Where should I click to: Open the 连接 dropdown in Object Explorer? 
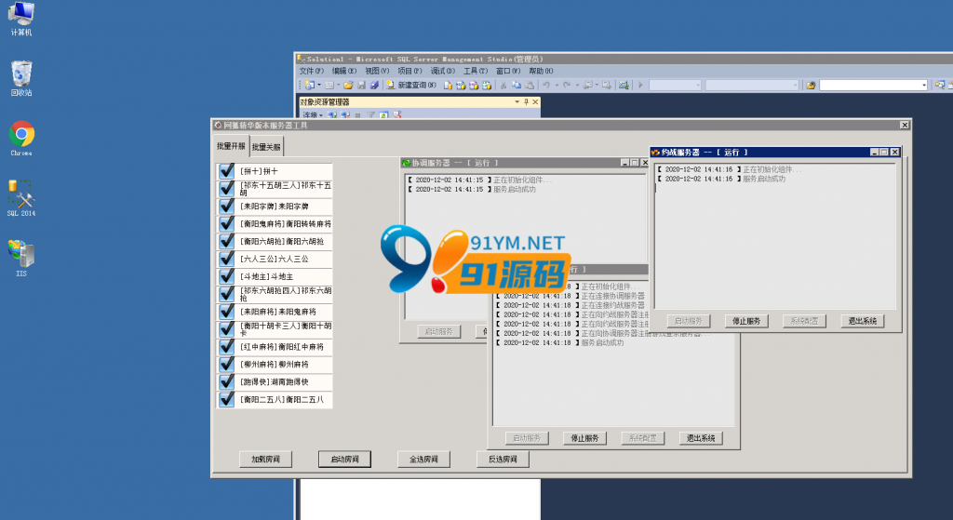(313, 114)
